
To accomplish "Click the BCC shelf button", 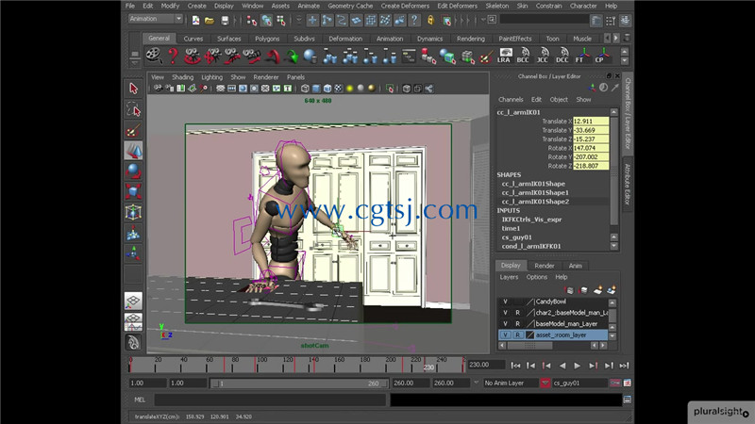I will point(523,56).
